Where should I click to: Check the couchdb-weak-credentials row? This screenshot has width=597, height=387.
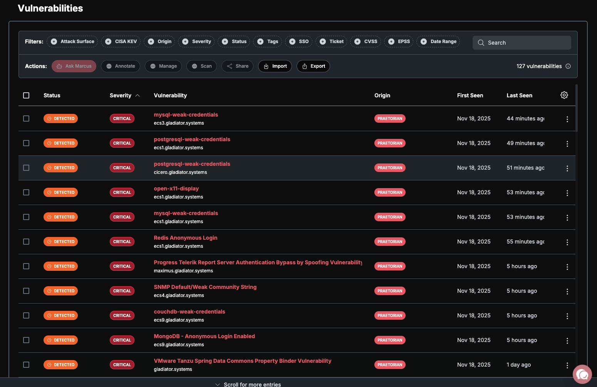pyautogui.click(x=26, y=315)
